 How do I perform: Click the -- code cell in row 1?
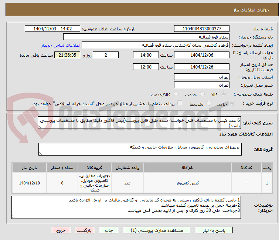246,183
